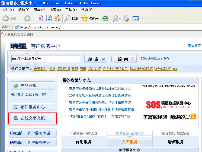Click the home icon beside 瑞星反病毒资讯网

[x=4, y=34]
